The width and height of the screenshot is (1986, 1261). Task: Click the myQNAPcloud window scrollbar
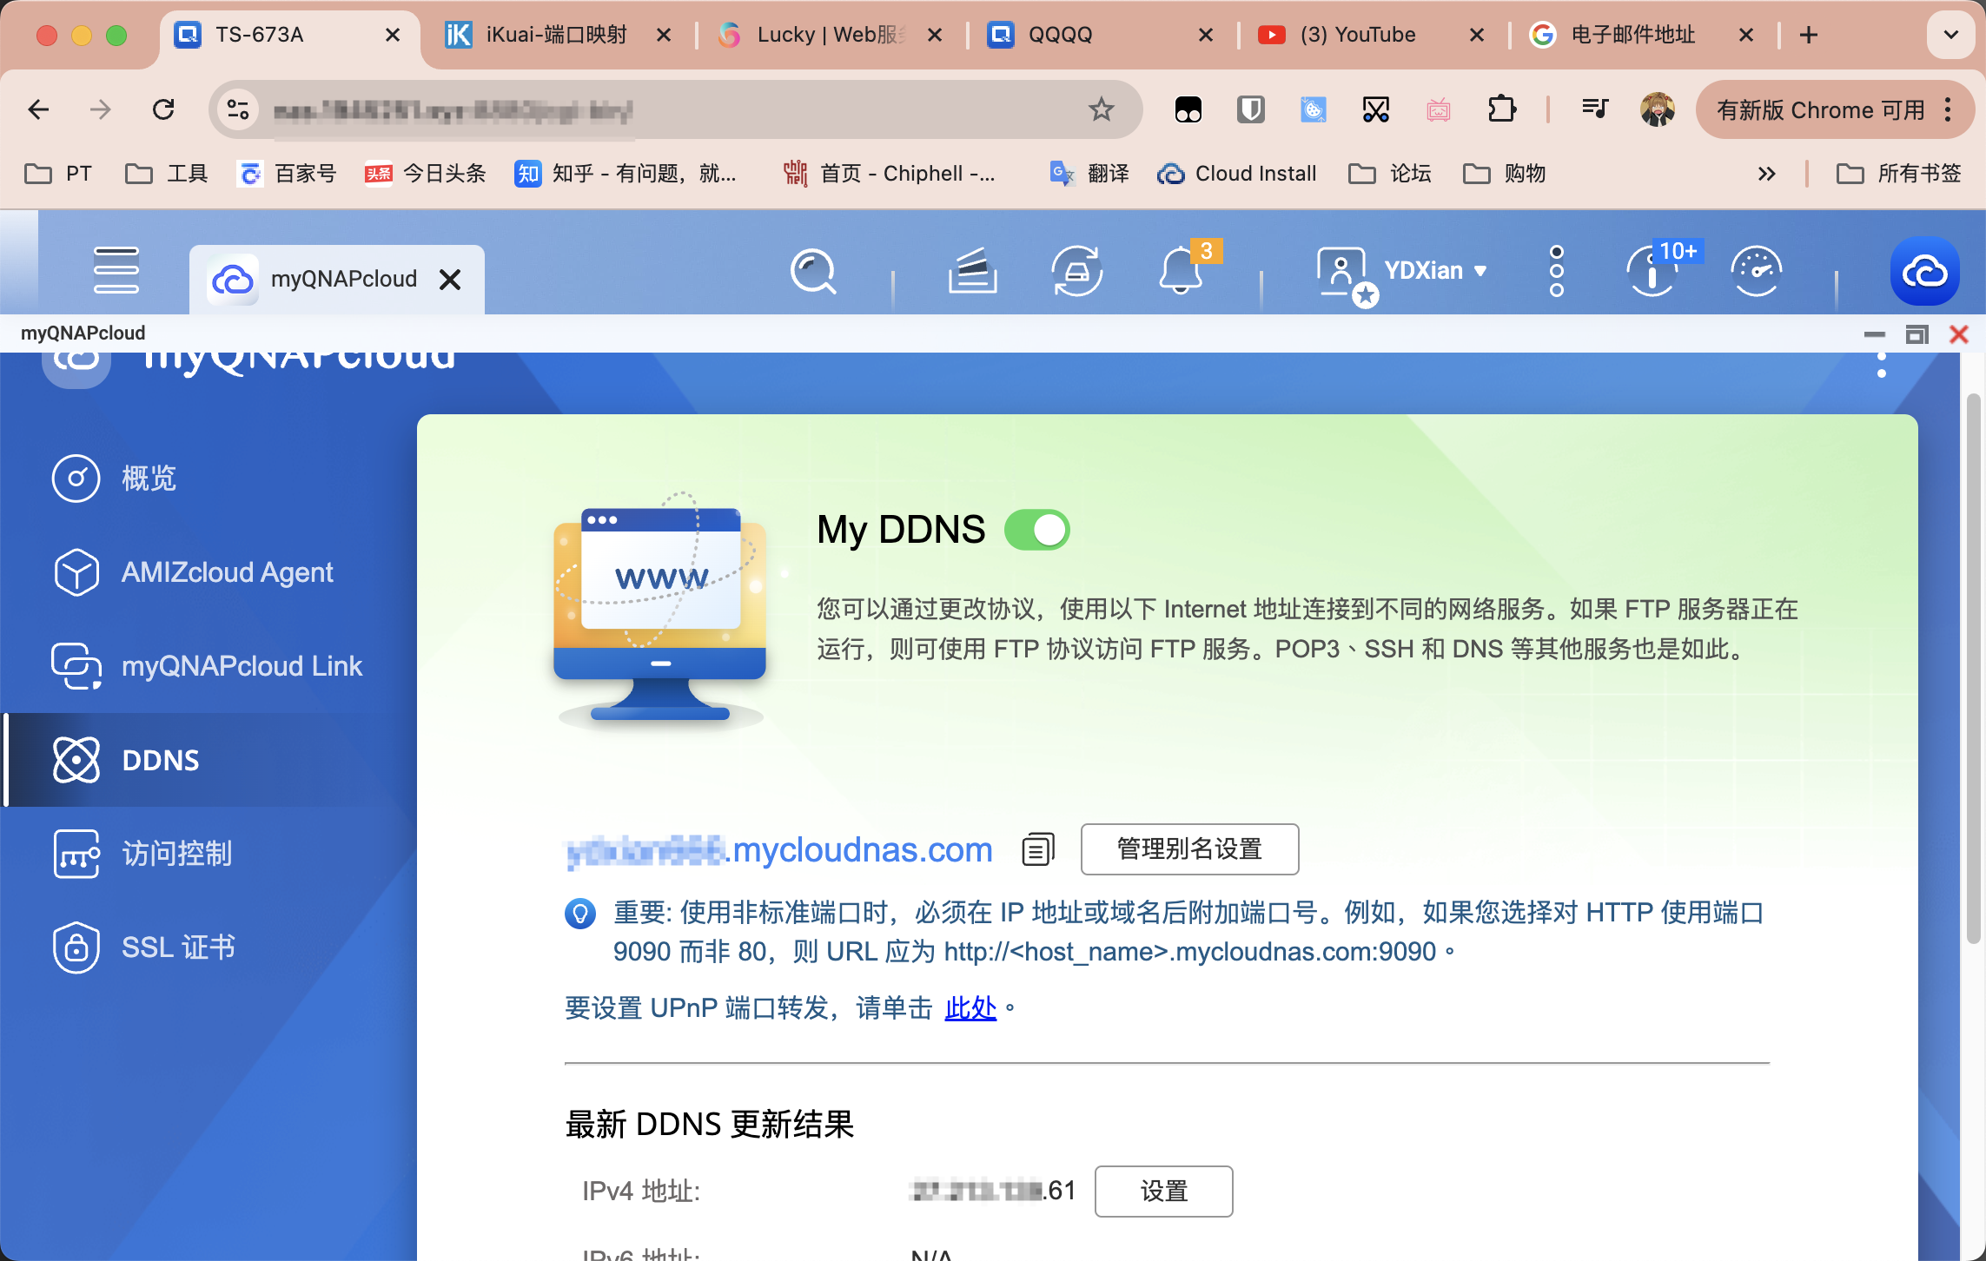[x=1973, y=669]
